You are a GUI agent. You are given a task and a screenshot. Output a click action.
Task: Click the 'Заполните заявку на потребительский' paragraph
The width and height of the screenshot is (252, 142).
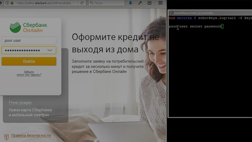point(108,66)
